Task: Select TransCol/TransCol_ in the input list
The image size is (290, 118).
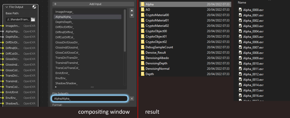Action: pos(87,68)
